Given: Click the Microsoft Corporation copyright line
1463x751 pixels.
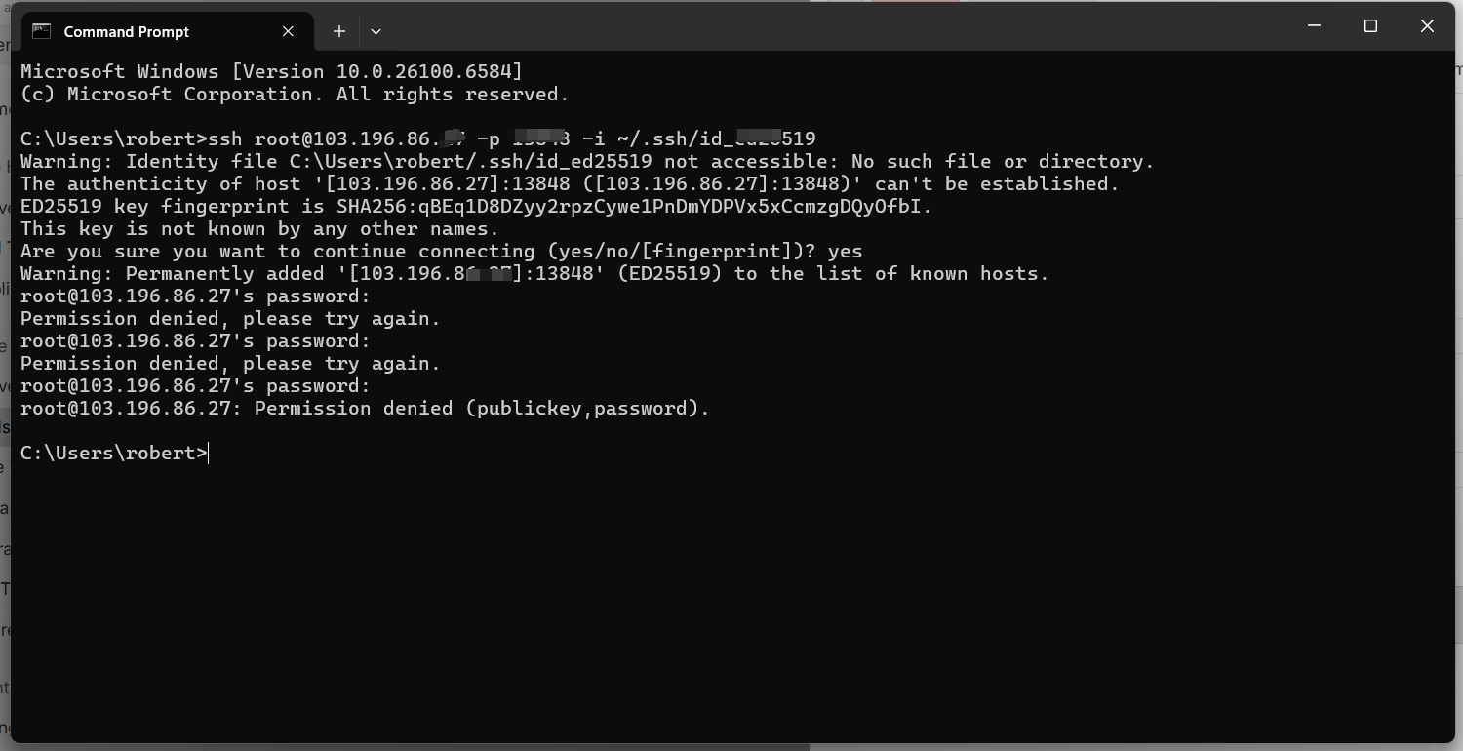Looking at the screenshot, I should pos(295,94).
